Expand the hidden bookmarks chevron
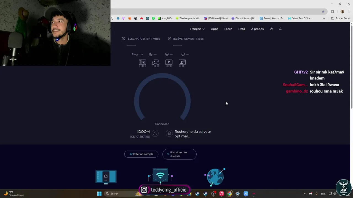 pyautogui.click(x=324, y=18)
